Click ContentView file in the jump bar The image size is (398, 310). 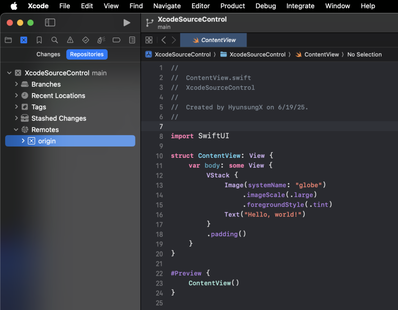click(x=317, y=54)
